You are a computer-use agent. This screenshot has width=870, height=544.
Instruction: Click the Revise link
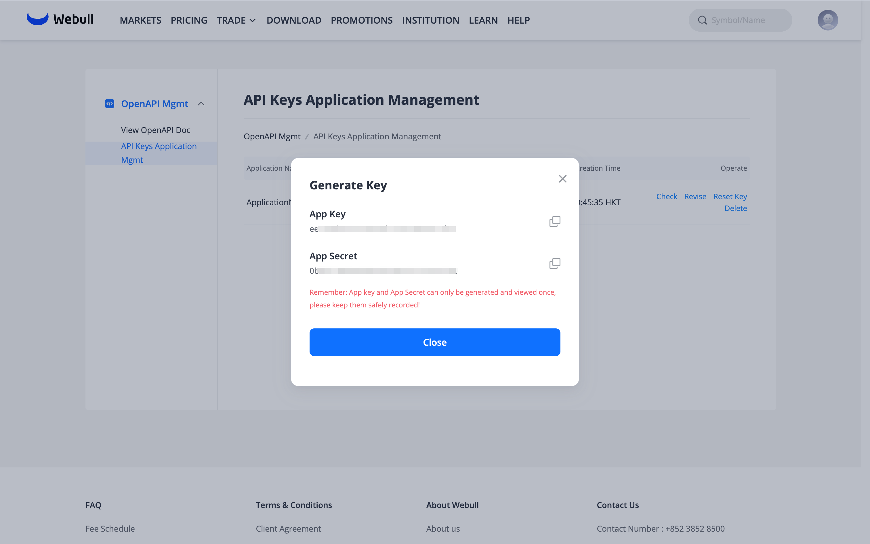[x=695, y=196]
